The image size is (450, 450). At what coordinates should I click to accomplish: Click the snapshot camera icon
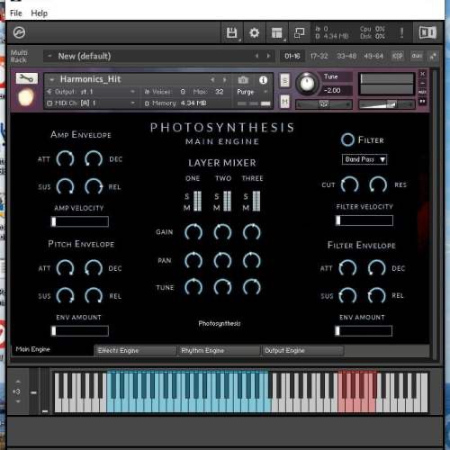[x=243, y=80]
